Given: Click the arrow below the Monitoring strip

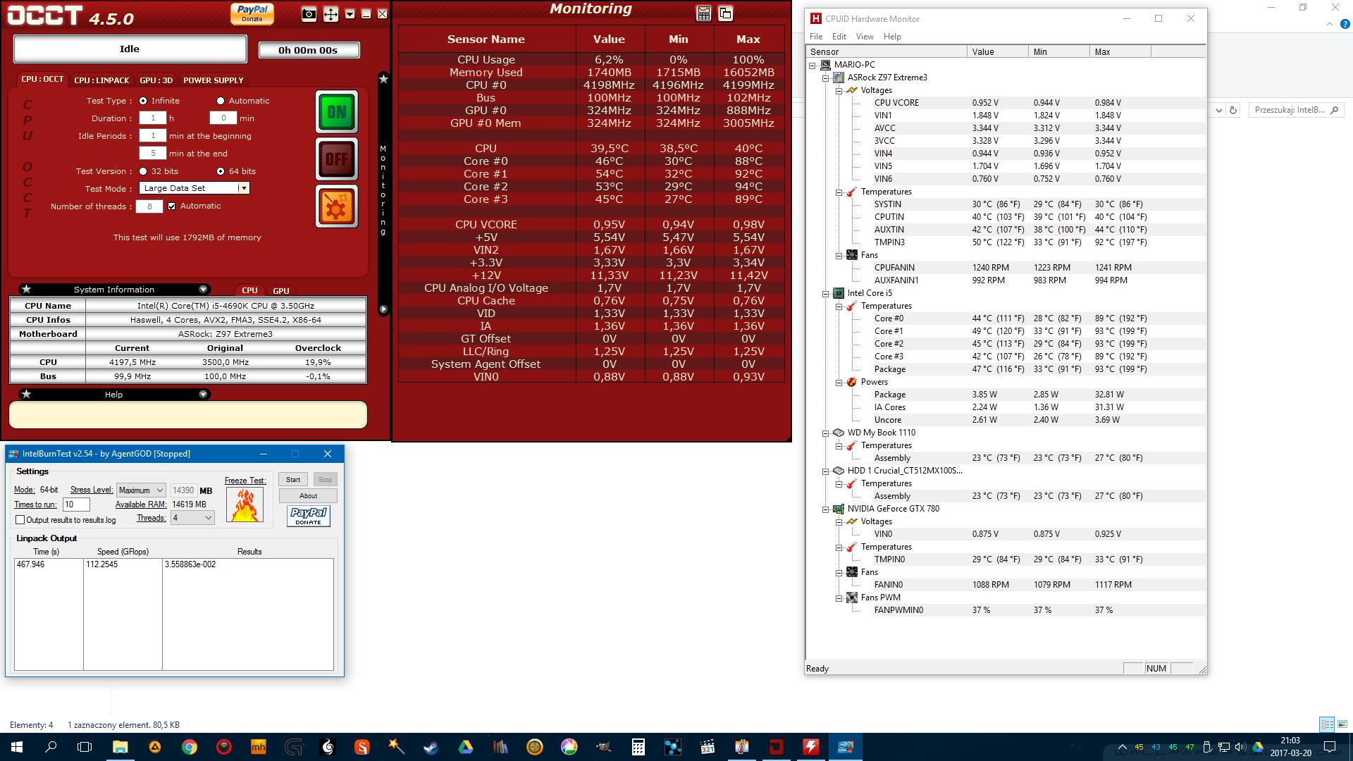Looking at the screenshot, I should [x=383, y=309].
